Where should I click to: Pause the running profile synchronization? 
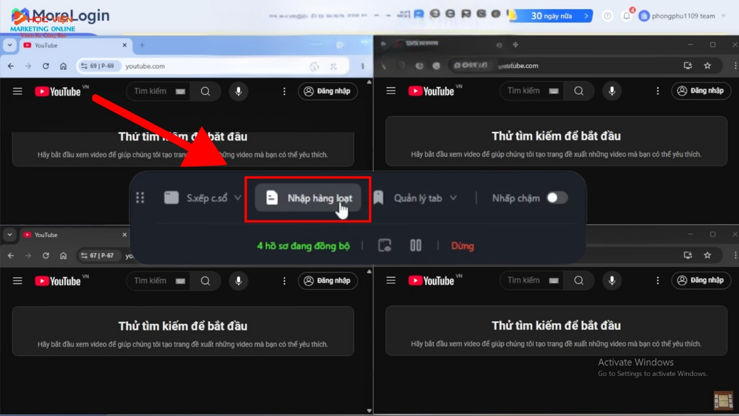pyautogui.click(x=415, y=245)
